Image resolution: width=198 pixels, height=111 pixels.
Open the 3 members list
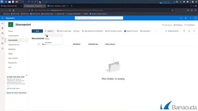click(189, 25)
